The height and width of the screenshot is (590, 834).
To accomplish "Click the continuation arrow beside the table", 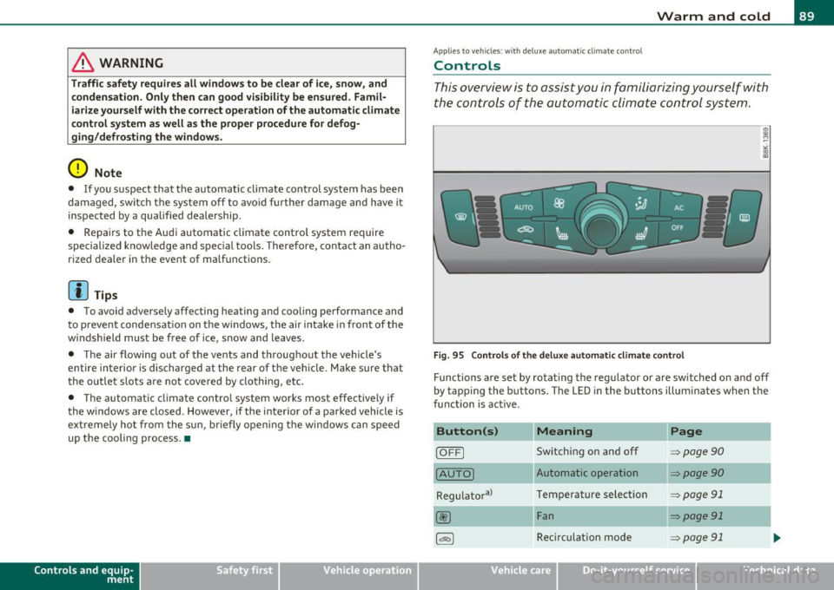I will (x=777, y=538).
